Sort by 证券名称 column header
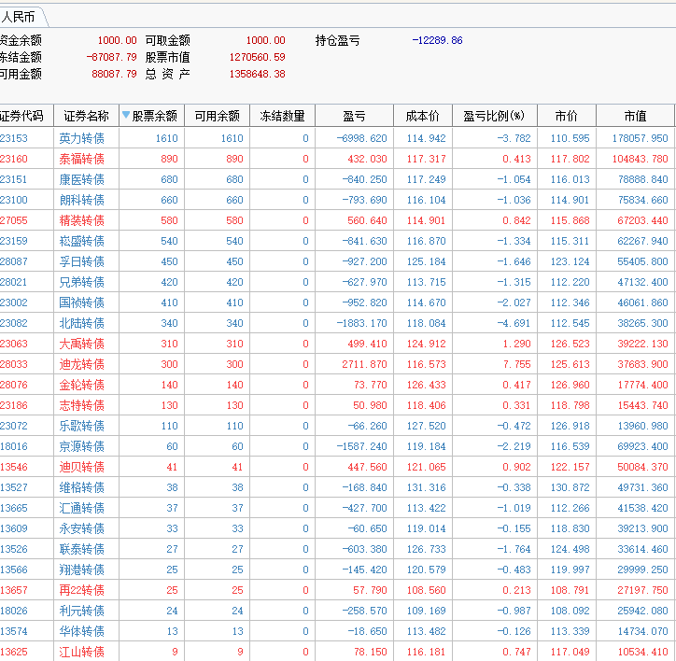The height and width of the screenshot is (661, 676). coord(86,116)
